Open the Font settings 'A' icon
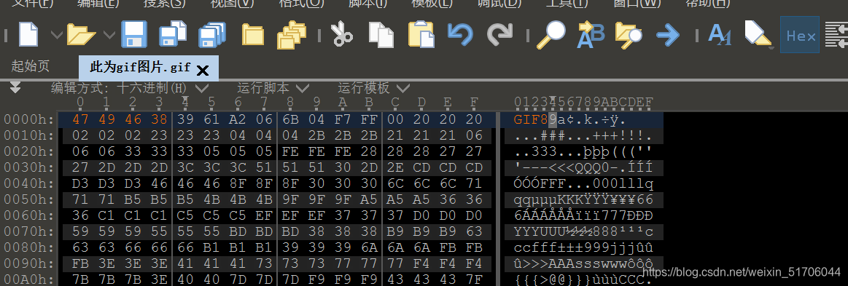Screen dimensions: 848x286 [720, 34]
